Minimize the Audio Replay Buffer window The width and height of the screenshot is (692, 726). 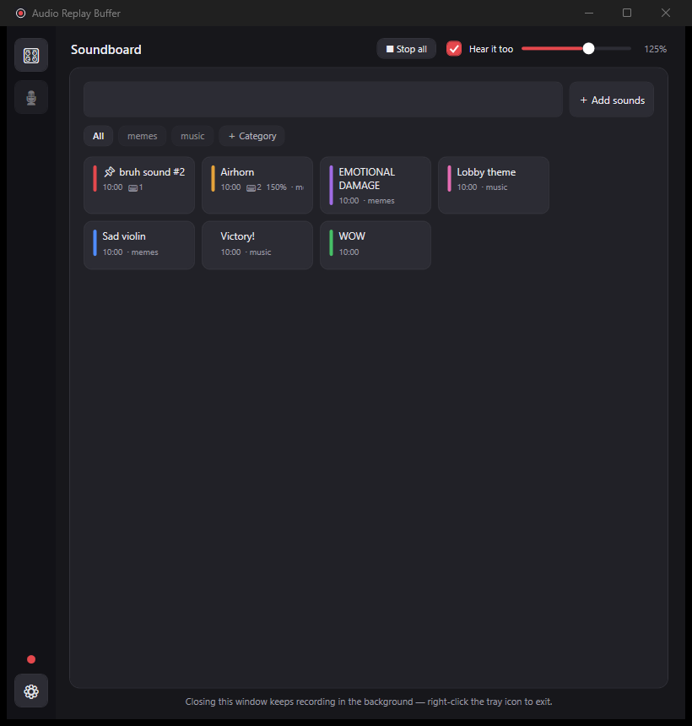pyautogui.click(x=589, y=13)
